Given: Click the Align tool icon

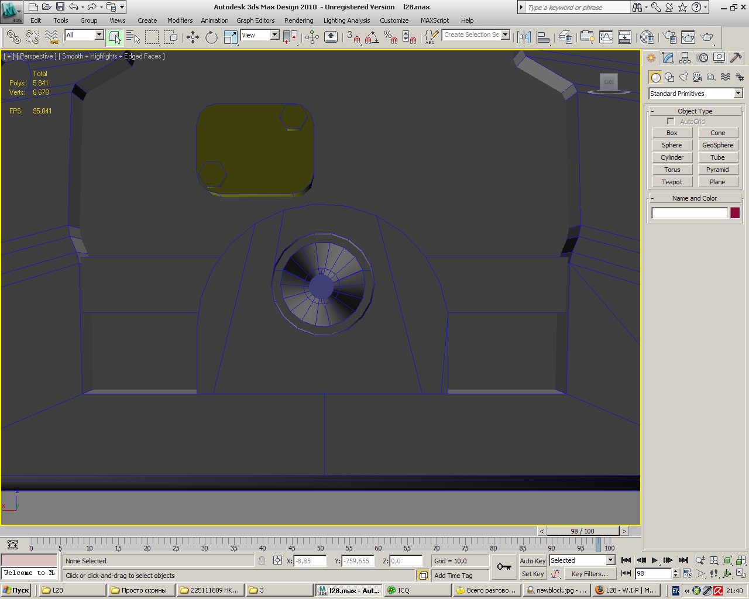Looking at the screenshot, I should (x=543, y=37).
